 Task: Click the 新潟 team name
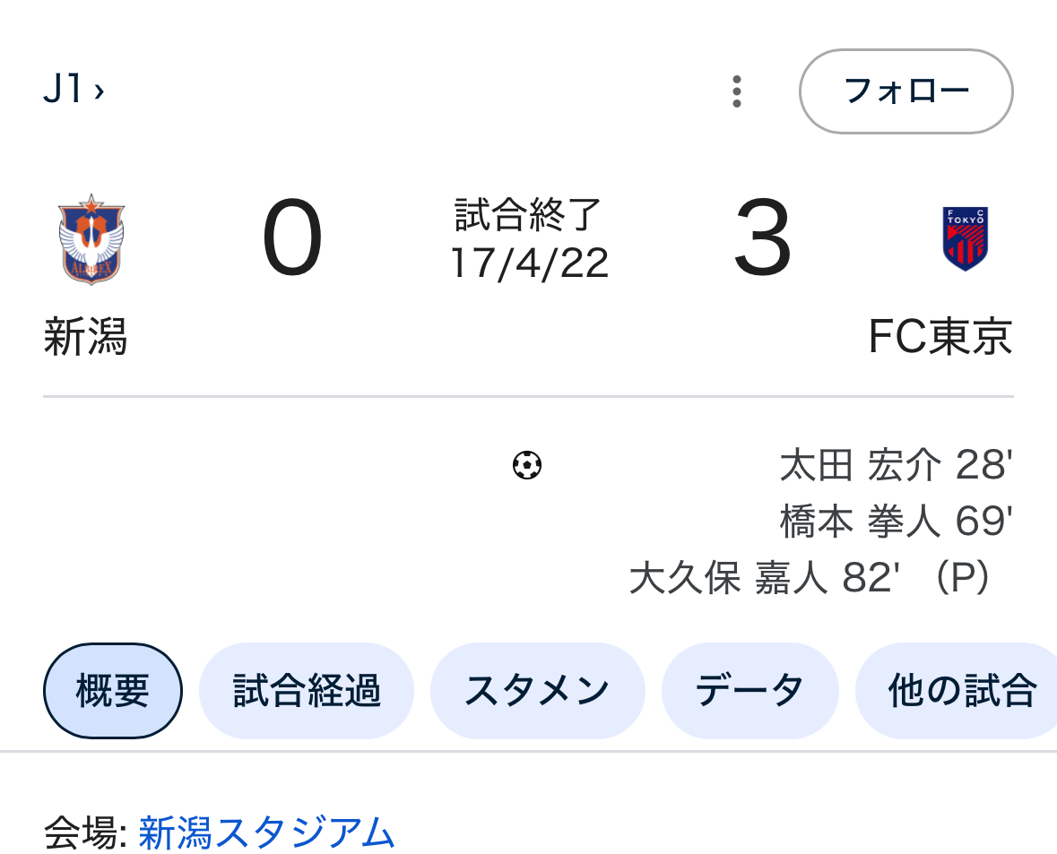click(x=85, y=339)
